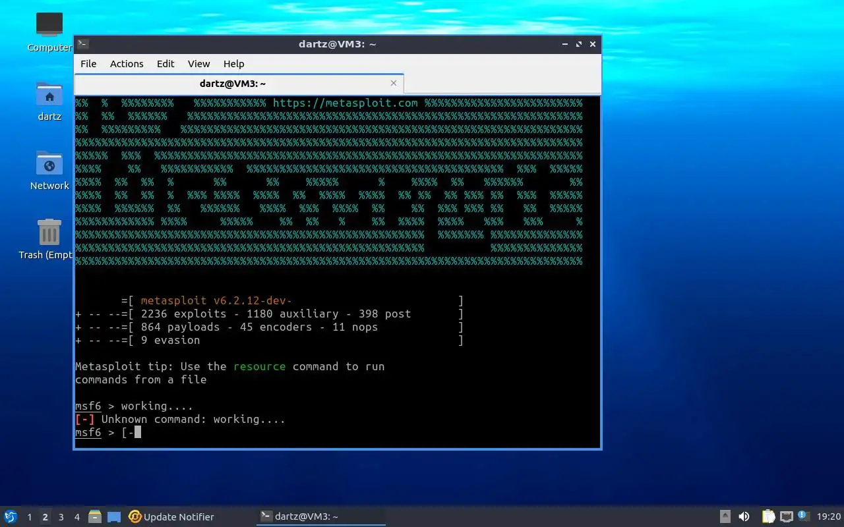Open the Actions menu
This screenshot has height=527, width=844.
tap(127, 64)
